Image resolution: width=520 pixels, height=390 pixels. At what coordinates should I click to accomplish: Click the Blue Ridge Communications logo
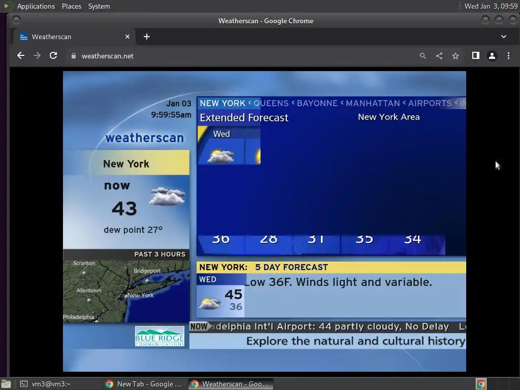point(159,336)
